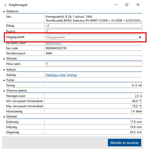Click the Rendelési szám label
This screenshot has height=152, width=148.
pos(16,43)
